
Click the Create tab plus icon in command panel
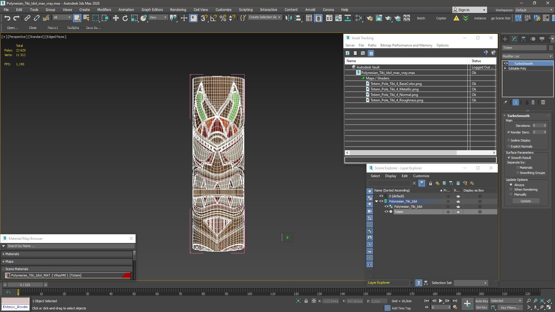[x=505, y=39]
